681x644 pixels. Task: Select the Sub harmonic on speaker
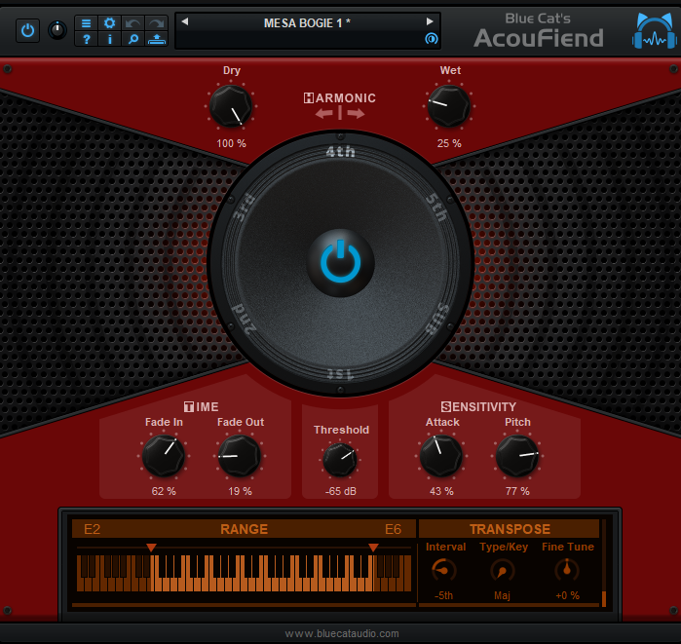click(436, 320)
